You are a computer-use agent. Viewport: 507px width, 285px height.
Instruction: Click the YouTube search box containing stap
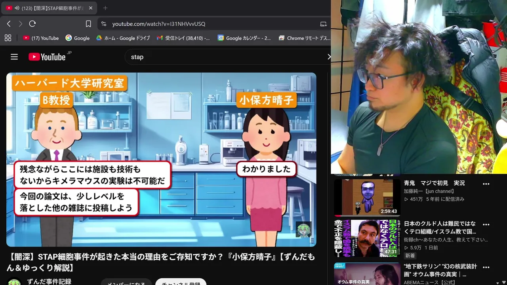coord(226,57)
